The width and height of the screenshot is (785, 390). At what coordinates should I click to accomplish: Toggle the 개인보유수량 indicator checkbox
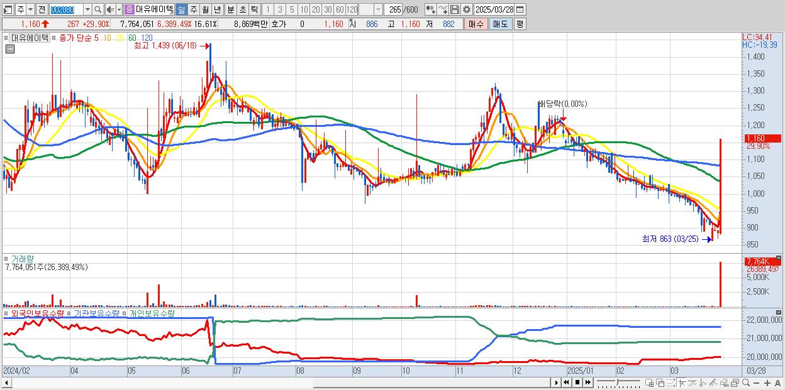pos(125,313)
